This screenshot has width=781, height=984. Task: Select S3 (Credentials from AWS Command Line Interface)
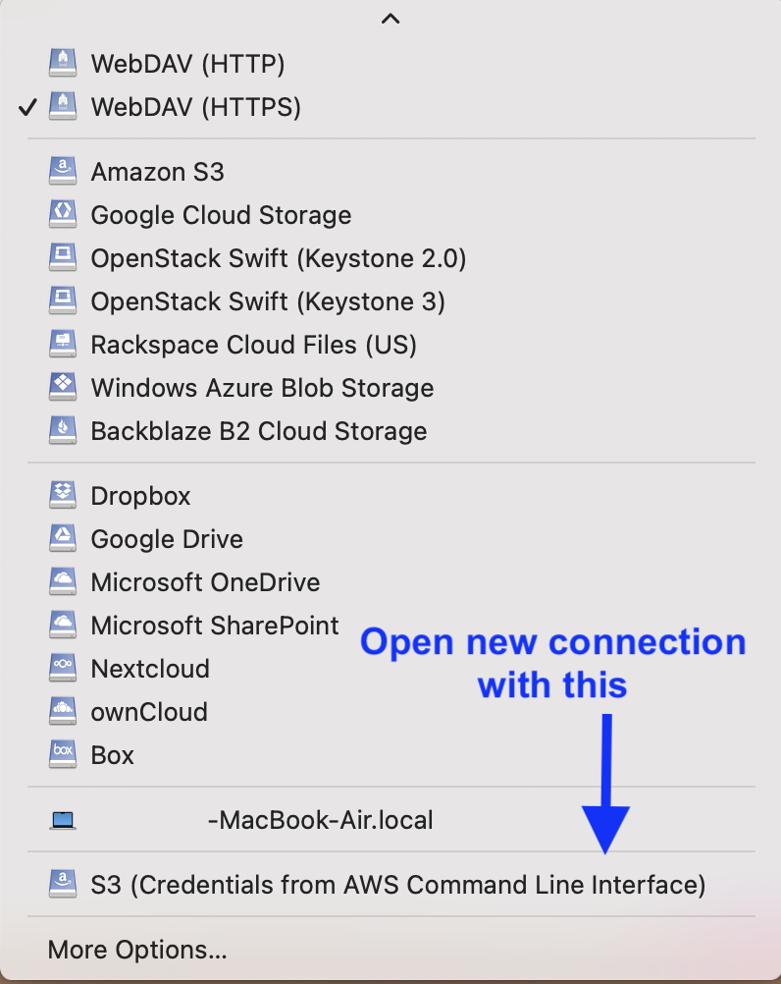coord(397,885)
